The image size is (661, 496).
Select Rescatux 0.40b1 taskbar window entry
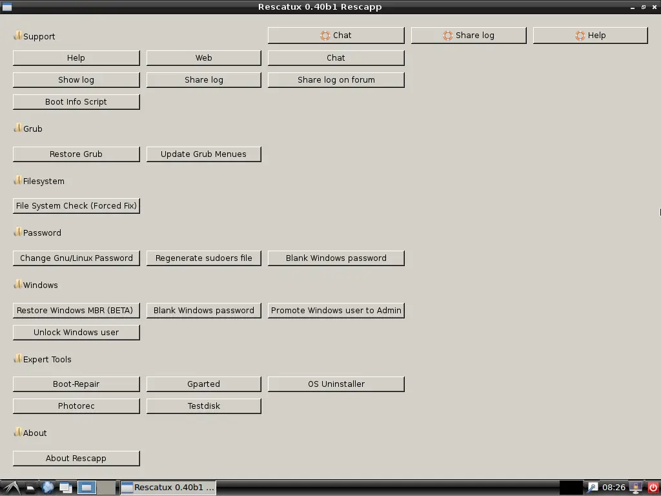click(168, 488)
